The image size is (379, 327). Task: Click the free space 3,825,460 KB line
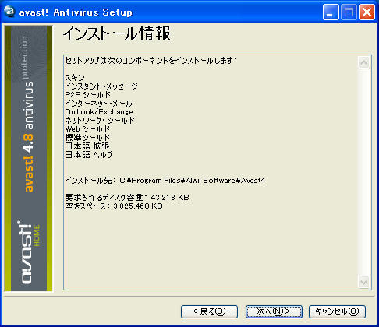114,206
